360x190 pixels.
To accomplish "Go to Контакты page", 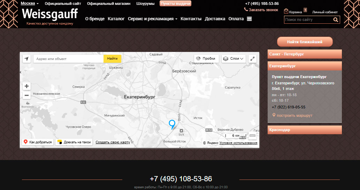I will tap(191, 19).
